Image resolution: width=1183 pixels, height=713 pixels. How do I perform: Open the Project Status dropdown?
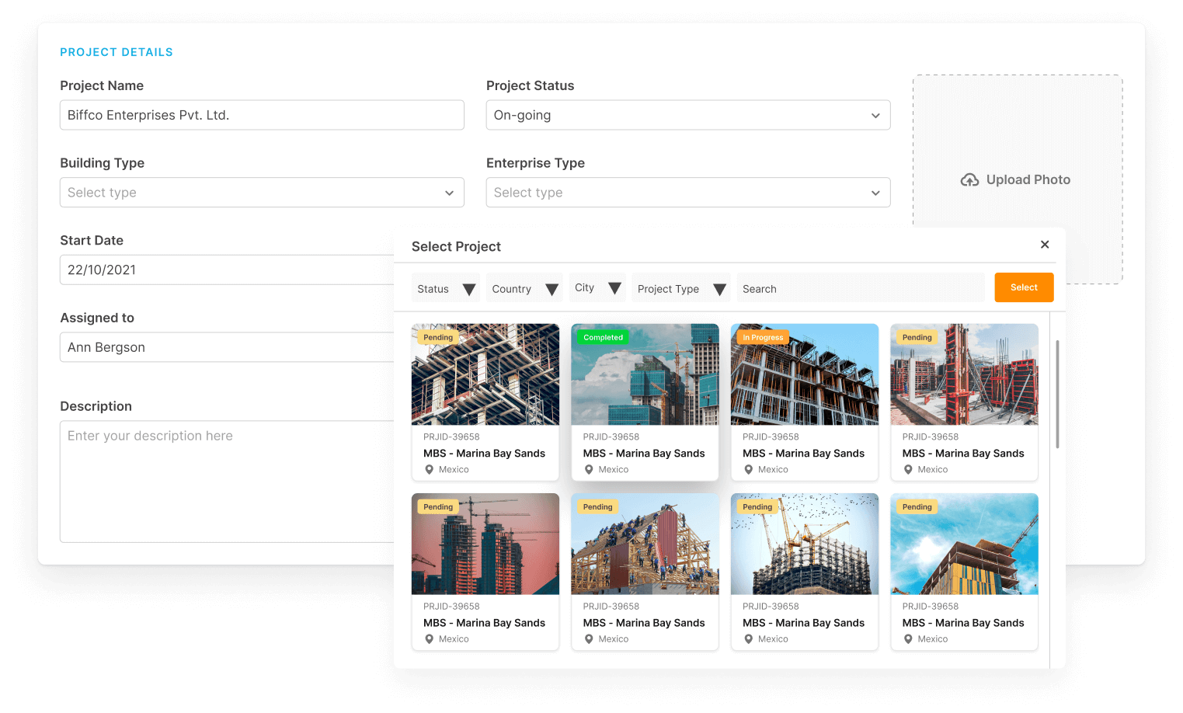[687, 115]
